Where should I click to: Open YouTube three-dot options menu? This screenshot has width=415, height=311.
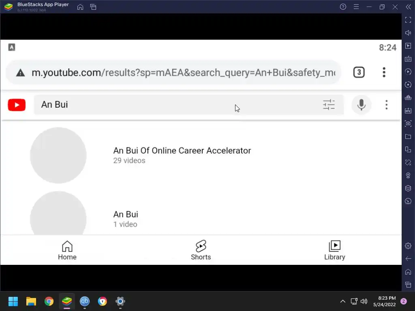[x=386, y=105]
